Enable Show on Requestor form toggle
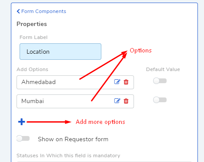 click(23, 139)
